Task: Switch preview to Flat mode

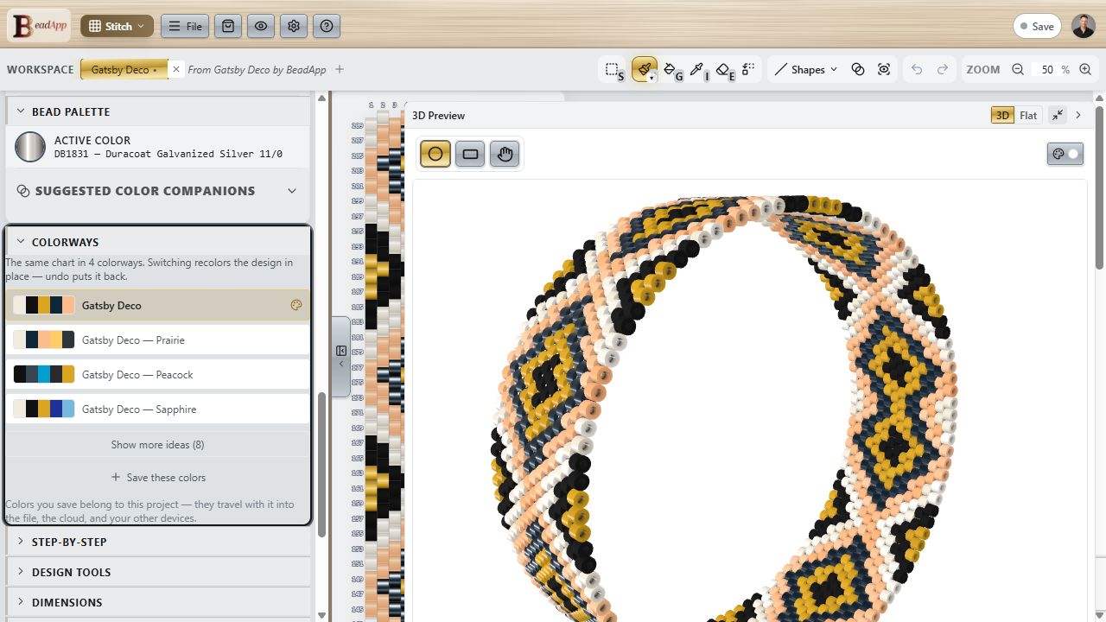Action: coord(1028,115)
